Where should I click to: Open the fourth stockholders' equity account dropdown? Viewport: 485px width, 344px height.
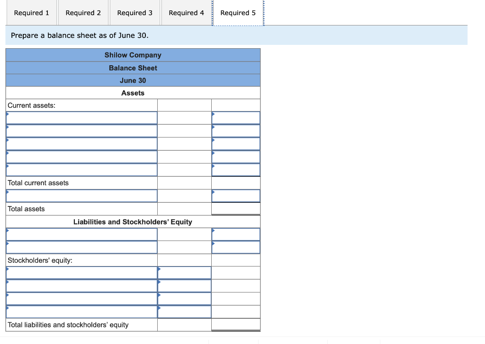click(x=81, y=311)
